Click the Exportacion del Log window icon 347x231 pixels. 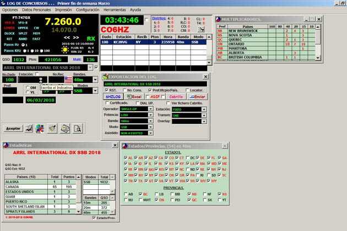coord(105,76)
